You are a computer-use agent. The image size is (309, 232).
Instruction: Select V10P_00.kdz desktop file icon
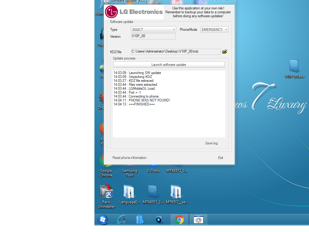pyautogui.click(x=294, y=69)
